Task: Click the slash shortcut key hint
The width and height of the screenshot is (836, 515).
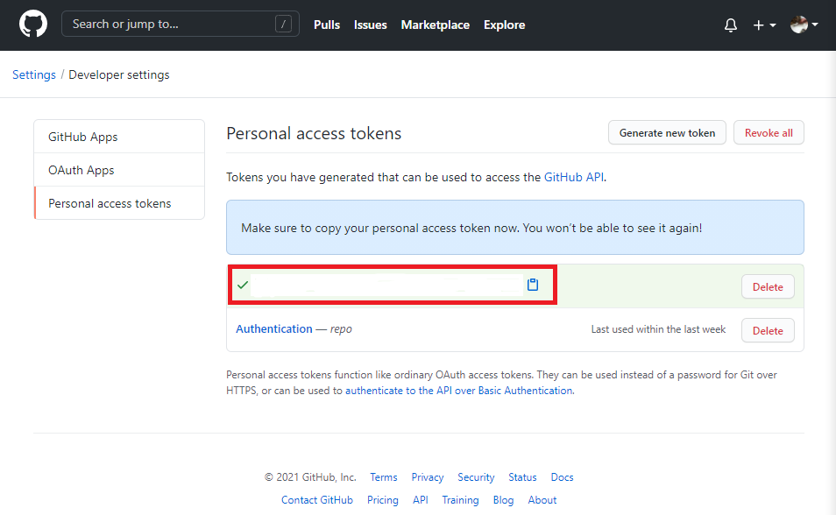Action: coord(283,24)
